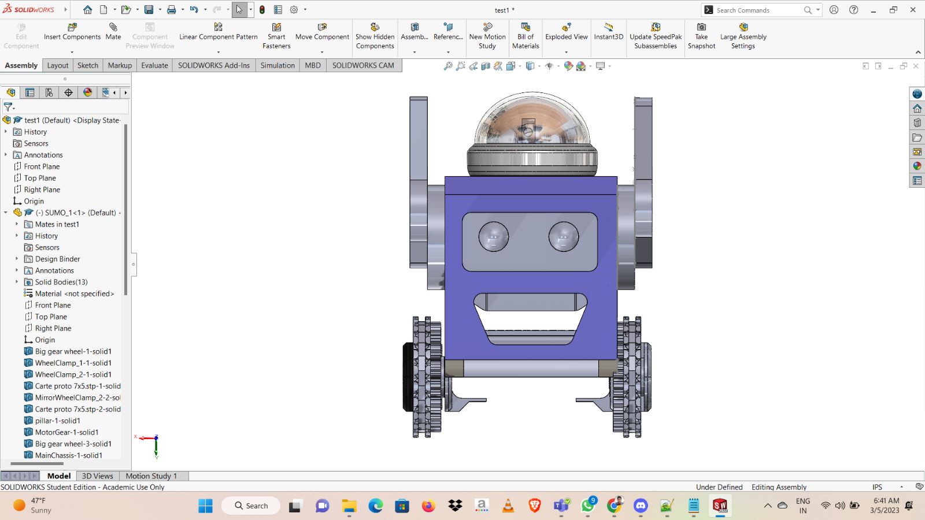Click the Mate tool in the ribbon
Viewport: 925px width, 520px height.
tap(113, 31)
